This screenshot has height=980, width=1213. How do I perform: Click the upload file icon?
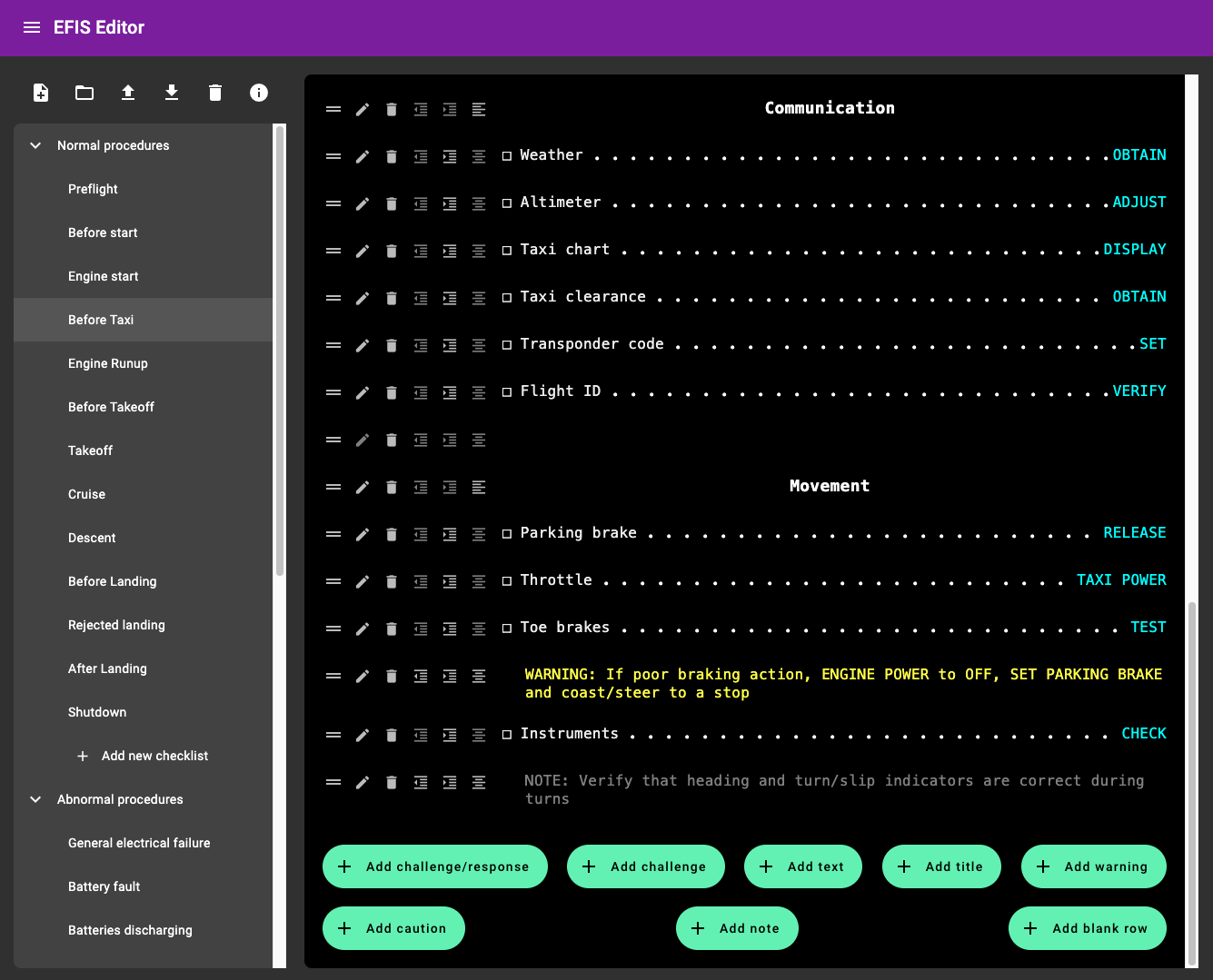[x=128, y=93]
